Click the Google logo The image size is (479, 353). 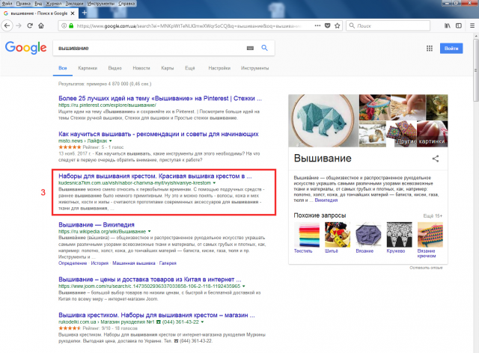click(26, 48)
